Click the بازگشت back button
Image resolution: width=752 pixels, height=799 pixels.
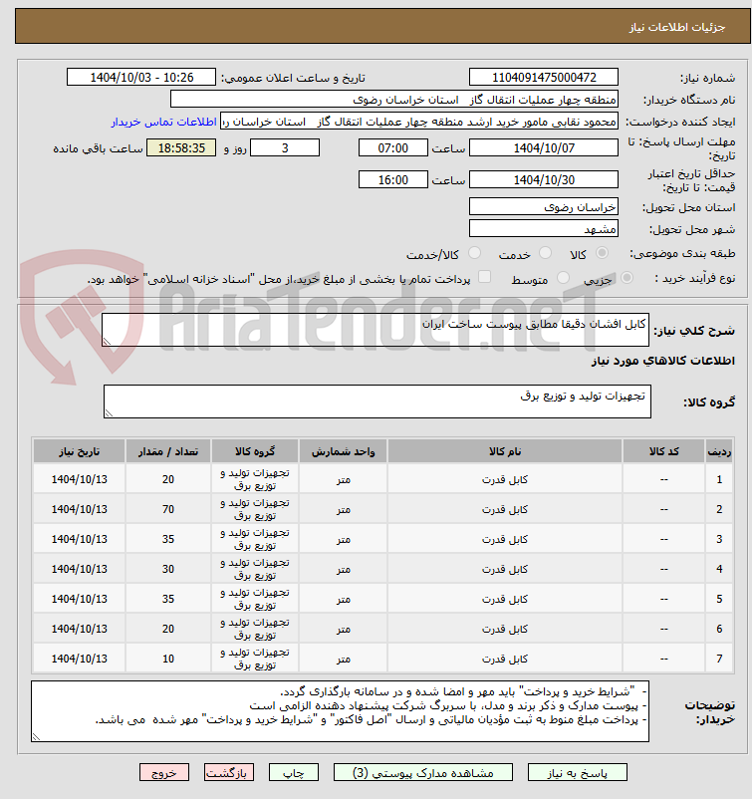point(229,772)
